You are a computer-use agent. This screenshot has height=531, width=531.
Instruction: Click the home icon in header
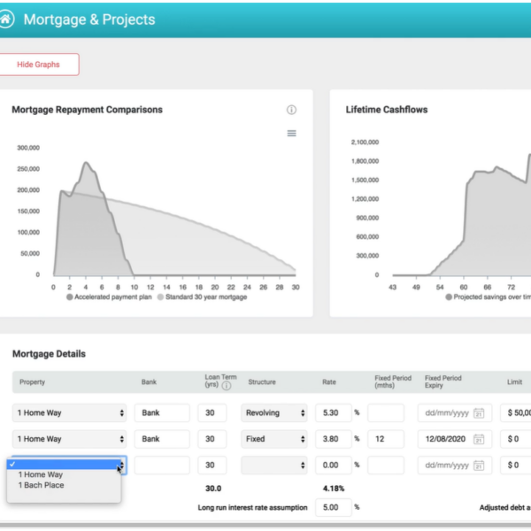pos(8,19)
